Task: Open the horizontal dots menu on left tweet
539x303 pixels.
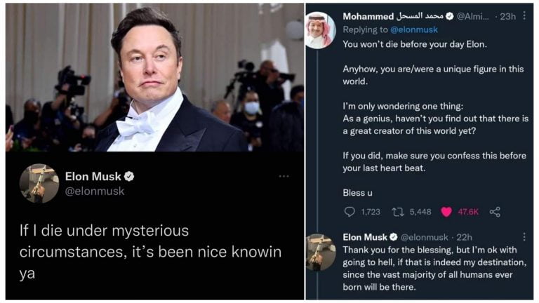Action: tap(284, 176)
